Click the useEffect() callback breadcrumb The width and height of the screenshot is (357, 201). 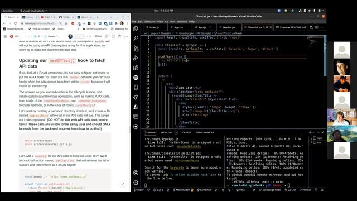tap(228, 33)
